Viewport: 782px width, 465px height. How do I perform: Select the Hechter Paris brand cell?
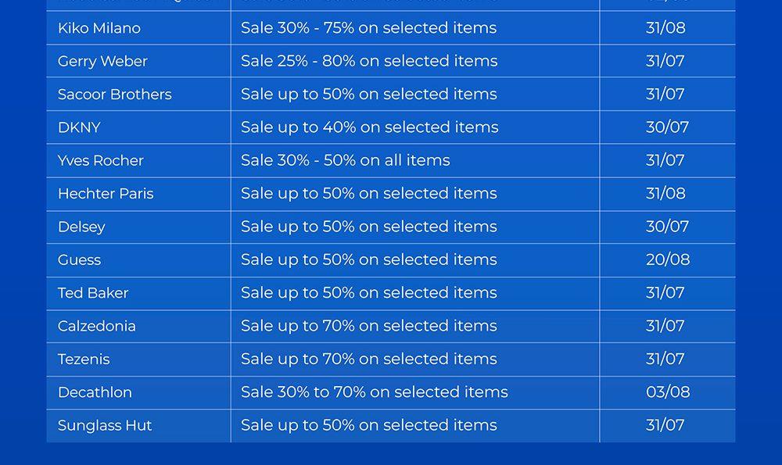106,194
